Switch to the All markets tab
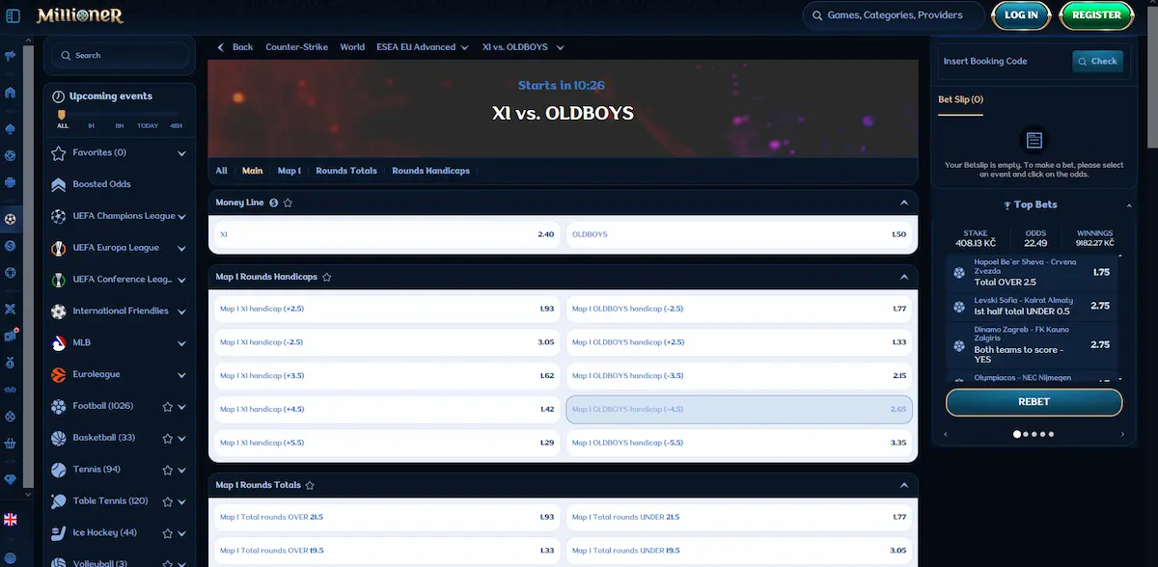This screenshot has width=1158, height=567. [221, 171]
